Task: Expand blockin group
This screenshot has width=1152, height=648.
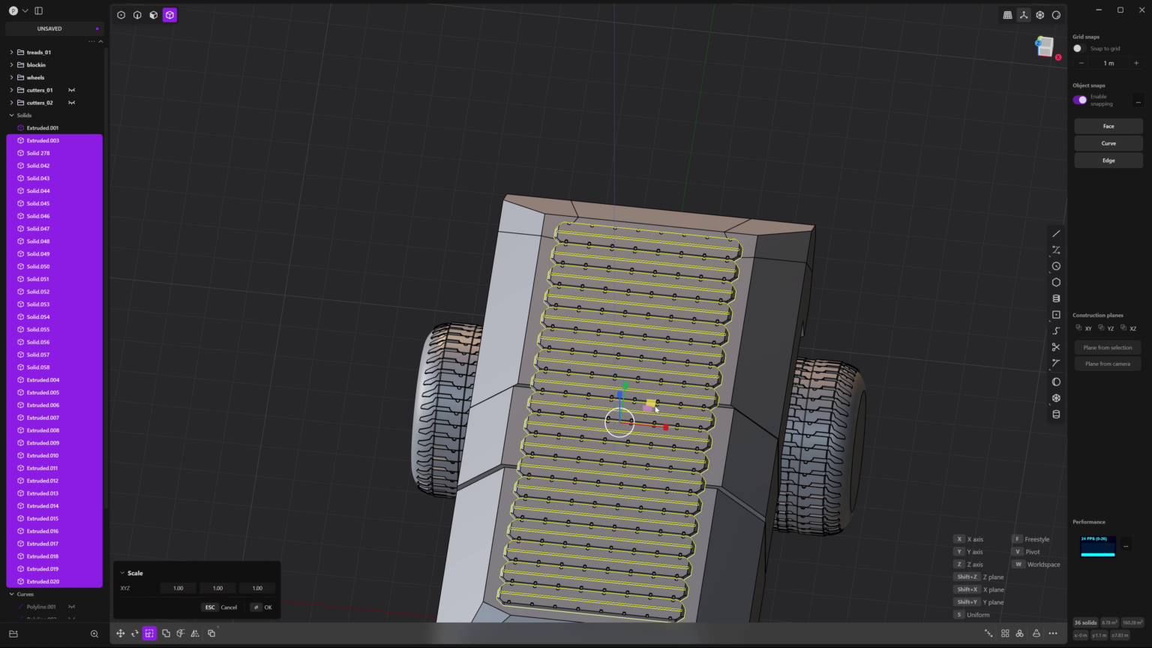Action: (x=11, y=65)
